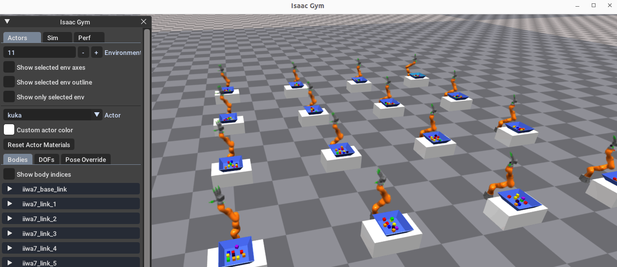Viewport: 617px width, 267px height.
Task: Open the Sim tab
Action: [57, 38]
